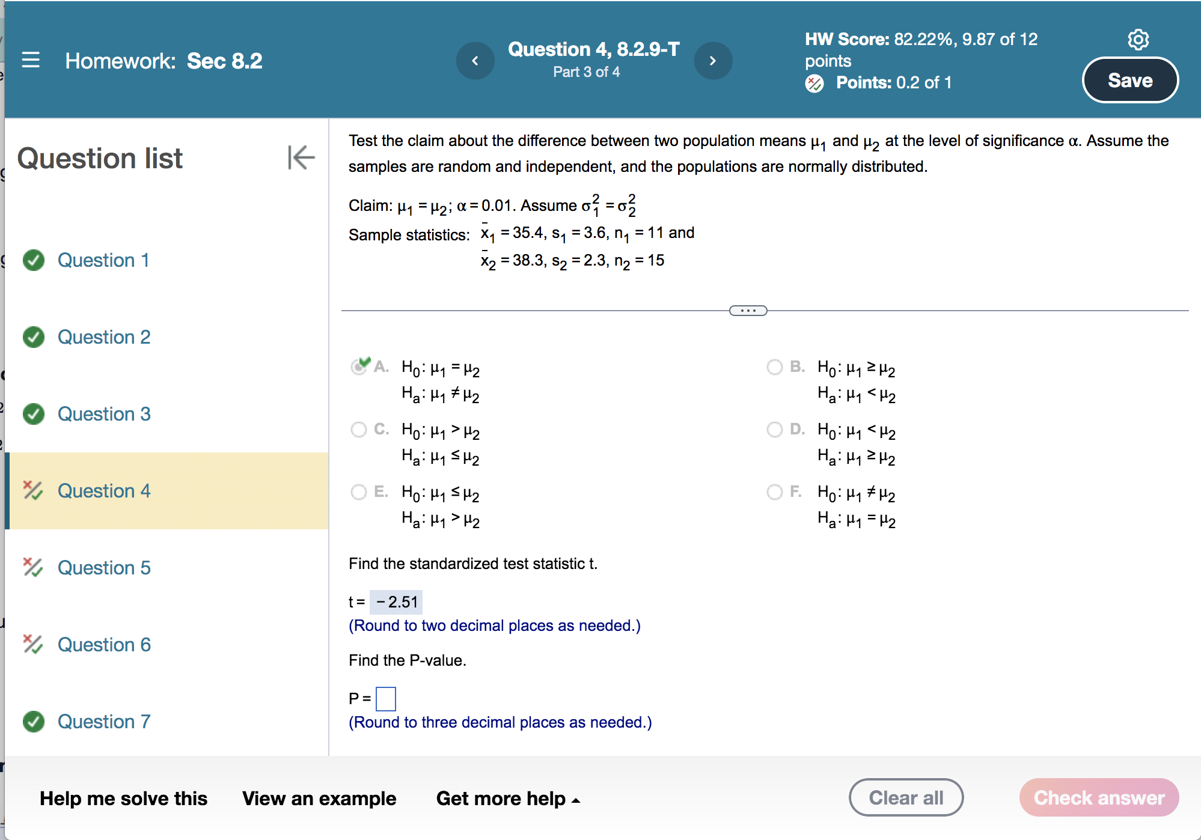This screenshot has height=840, width=1201.
Task: Open settings gear icon
Action: [1138, 40]
